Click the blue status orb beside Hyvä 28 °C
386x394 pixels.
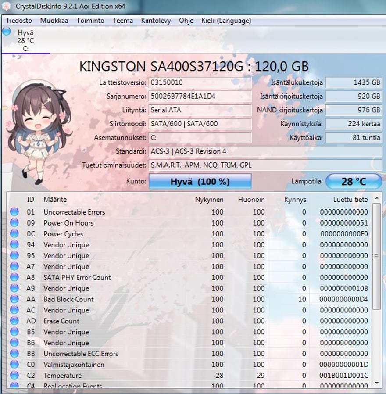click(x=6, y=32)
